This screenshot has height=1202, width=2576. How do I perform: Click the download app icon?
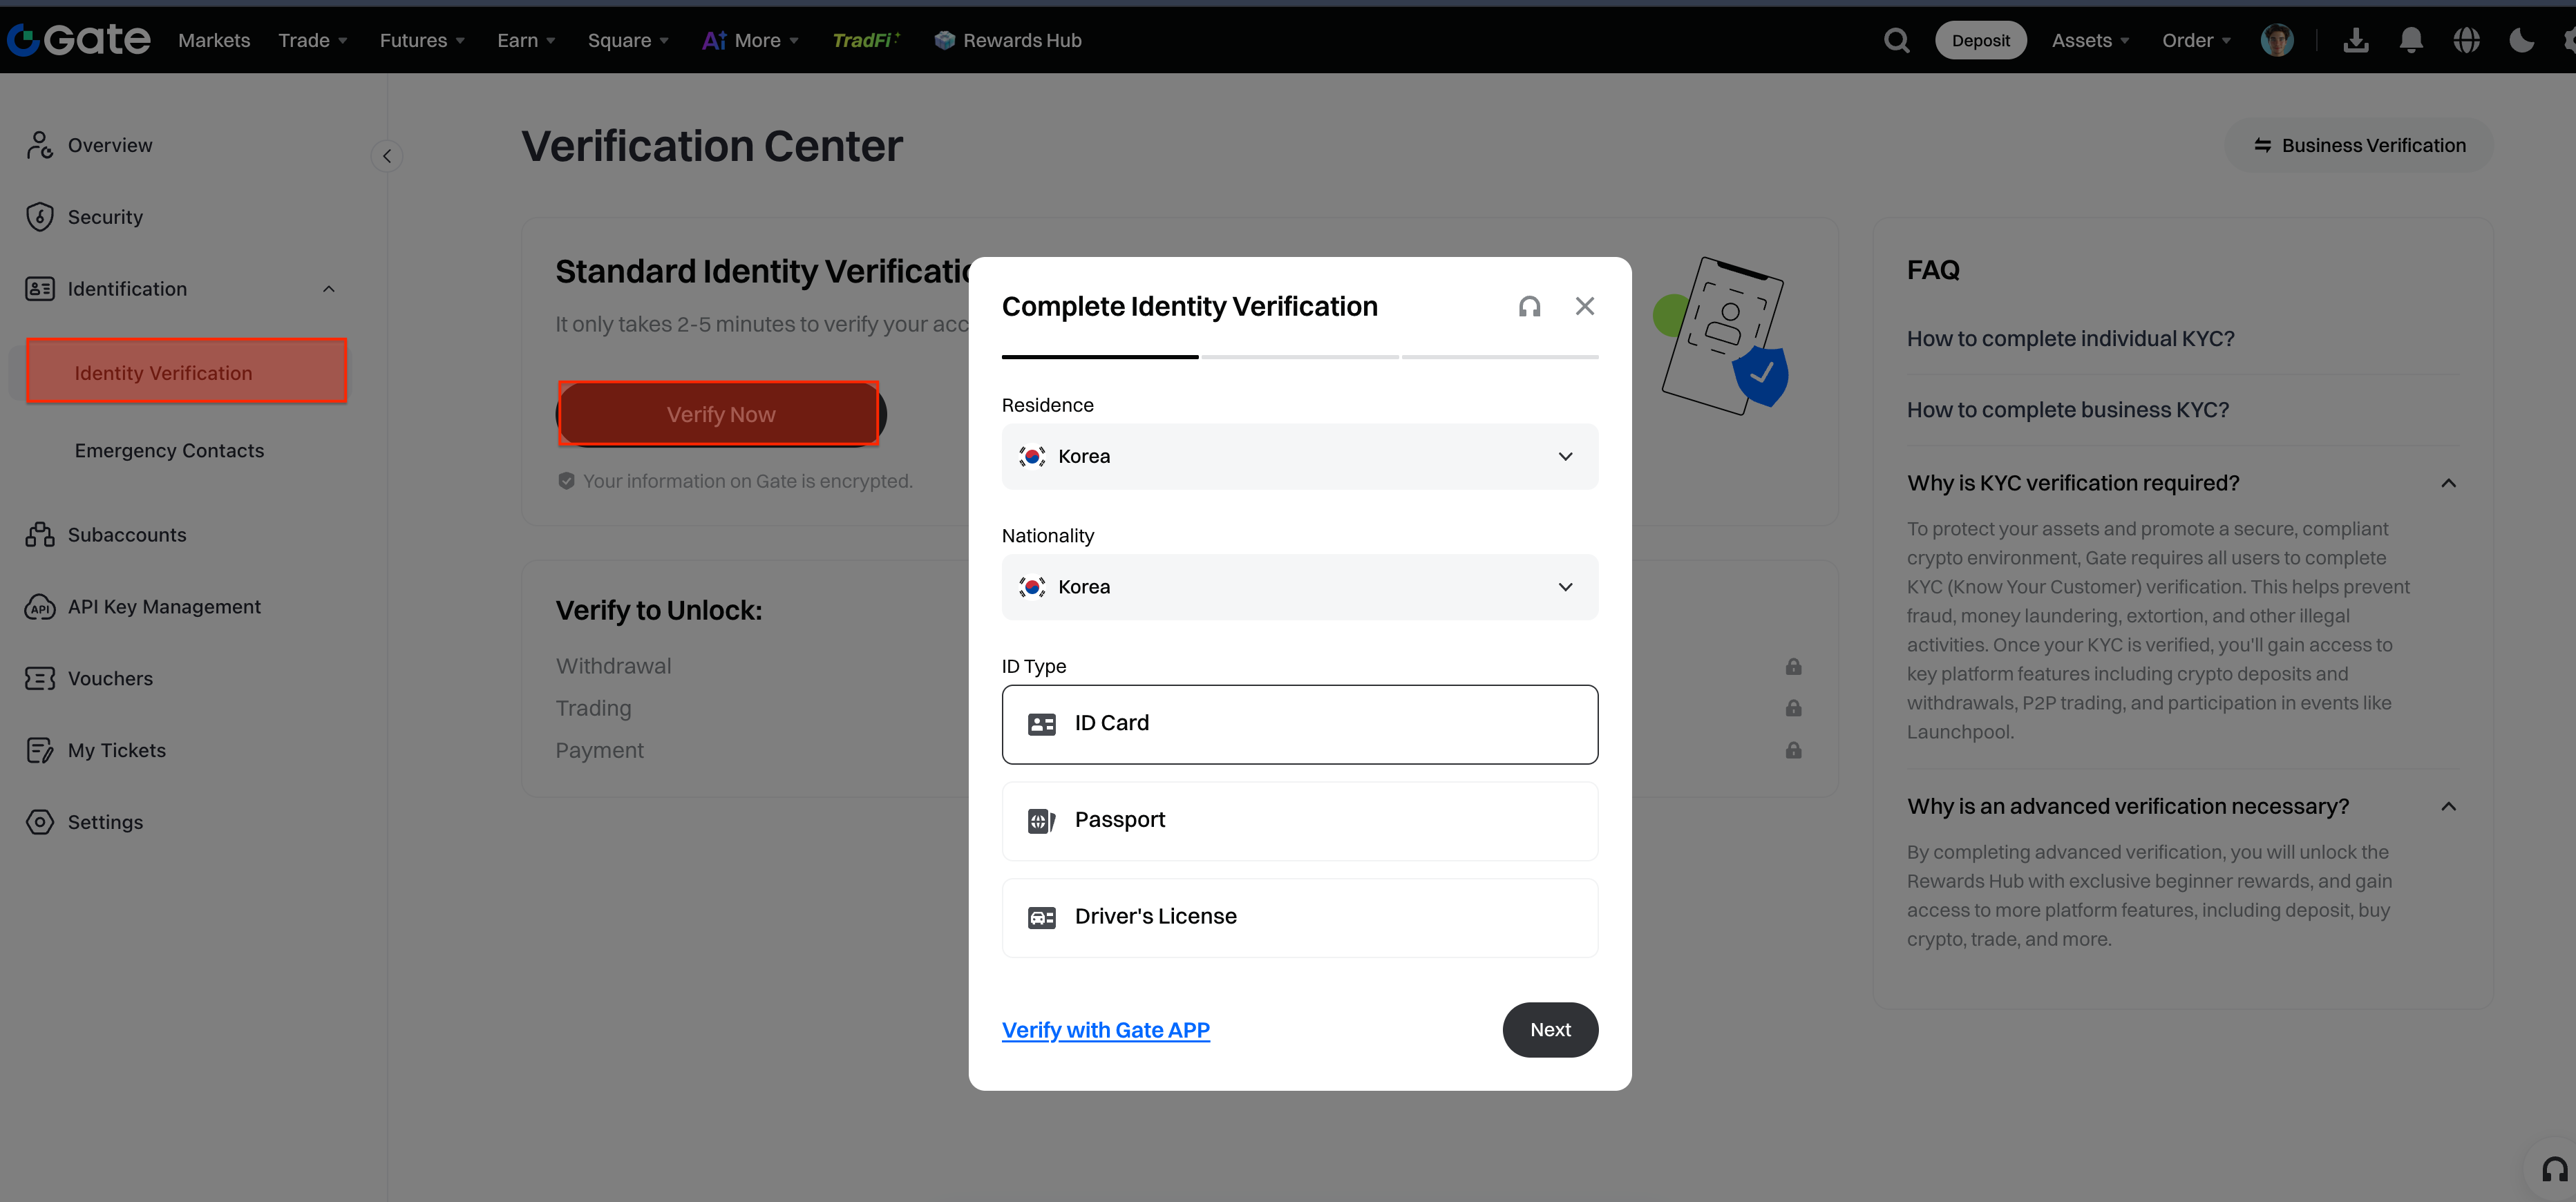point(2356,40)
